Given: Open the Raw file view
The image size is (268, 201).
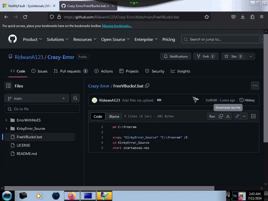Looking at the screenshot, I should coord(212,116).
